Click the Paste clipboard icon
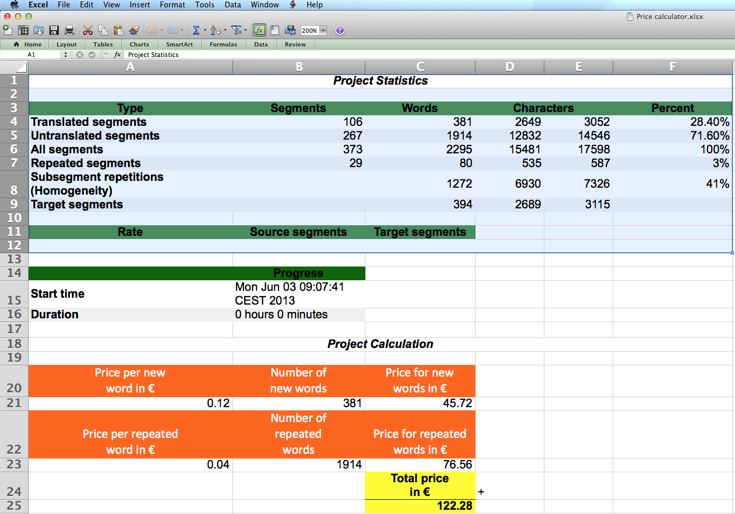The height and width of the screenshot is (514, 735). click(118, 30)
